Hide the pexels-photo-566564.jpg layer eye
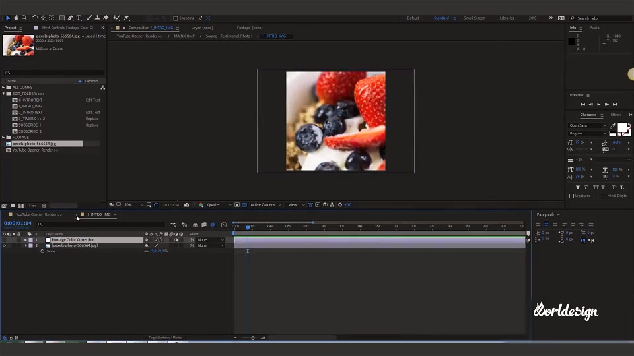634x356 pixels. coord(5,245)
